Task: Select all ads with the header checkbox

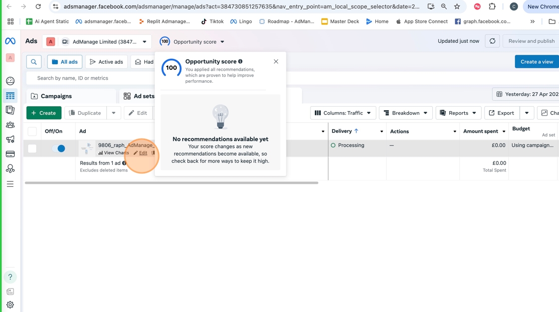Action: [32, 132]
